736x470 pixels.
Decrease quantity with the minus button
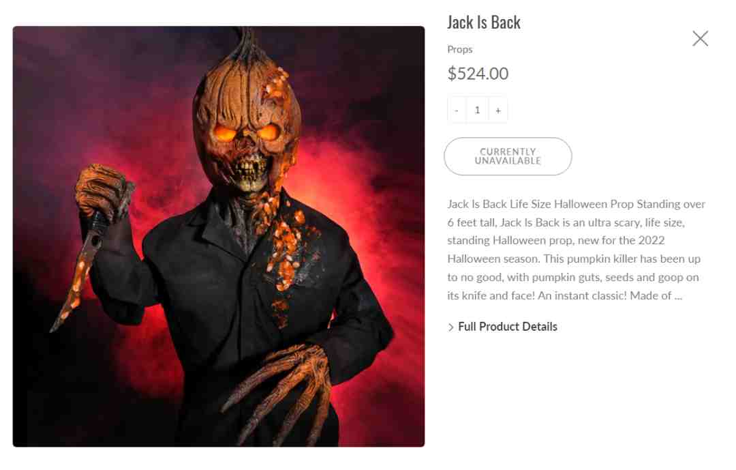coord(457,110)
